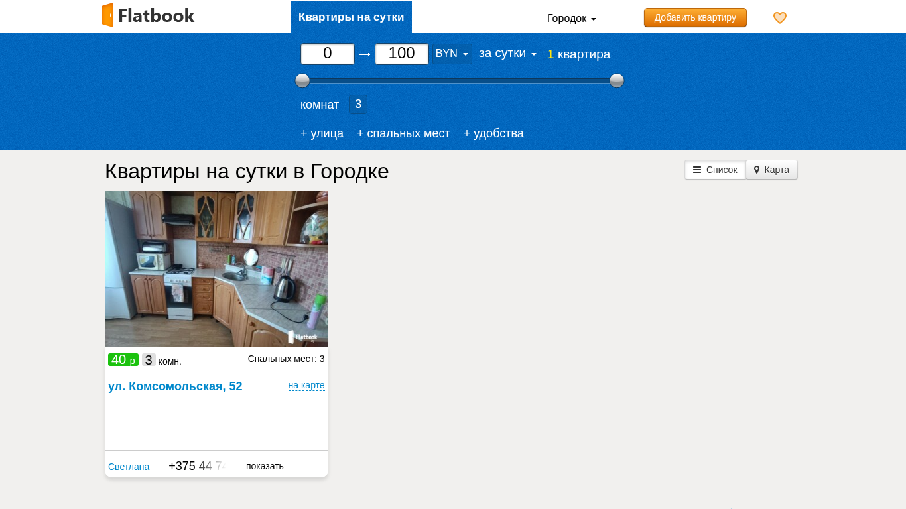The width and height of the screenshot is (906, 509).
Task: Open the Квартиры на сутки tab
Action: pos(351,17)
